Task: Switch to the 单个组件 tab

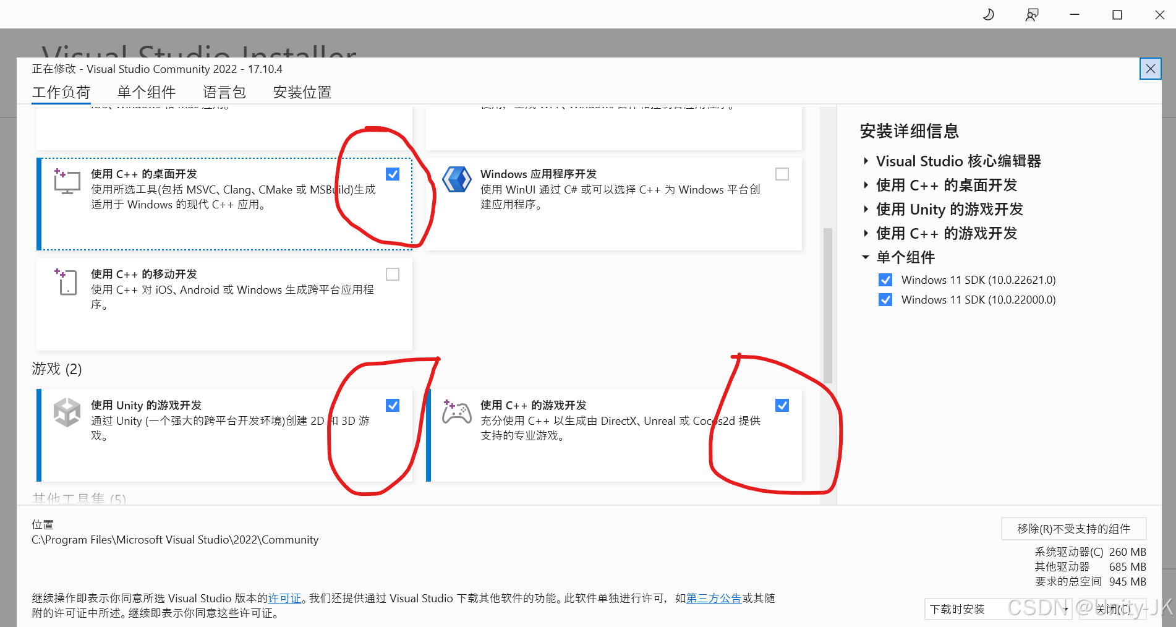Action: coord(147,93)
